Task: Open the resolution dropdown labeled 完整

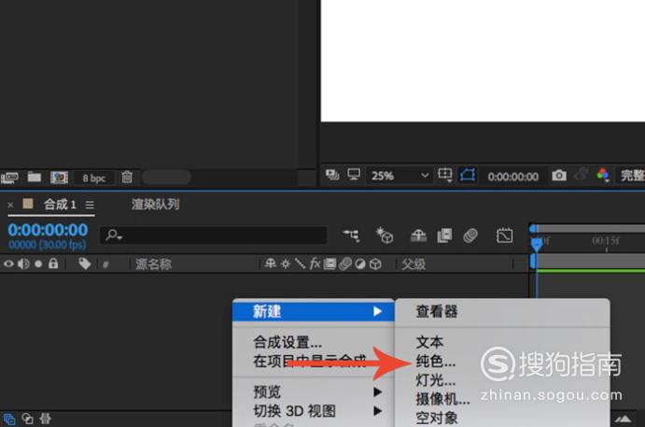Action: pyautogui.click(x=632, y=176)
